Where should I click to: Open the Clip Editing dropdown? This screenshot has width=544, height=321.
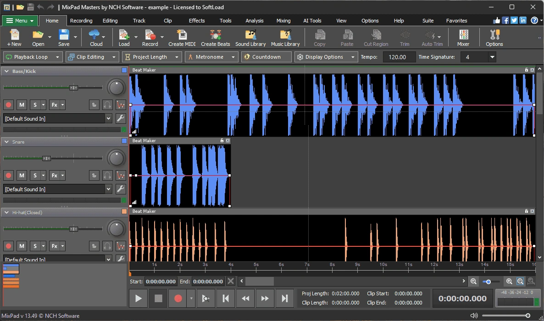(x=92, y=57)
